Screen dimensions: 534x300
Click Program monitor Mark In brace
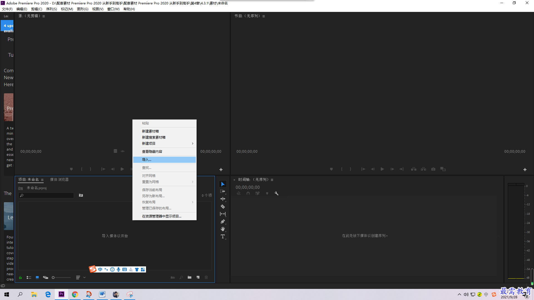tap(342, 169)
